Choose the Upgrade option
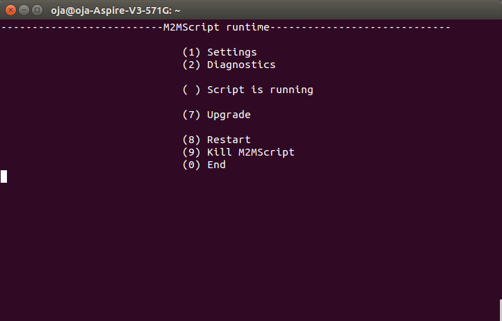The image size is (502, 321). pyautogui.click(x=229, y=115)
